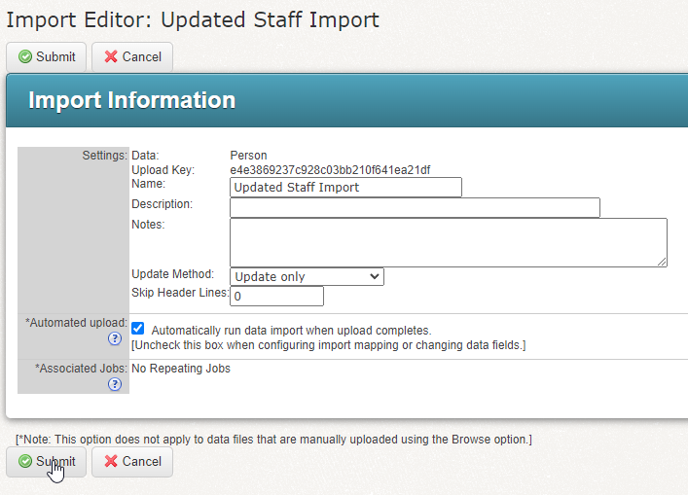Uncheck the automatically run data import checkbox
This screenshot has height=495, width=688.
[138, 329]
